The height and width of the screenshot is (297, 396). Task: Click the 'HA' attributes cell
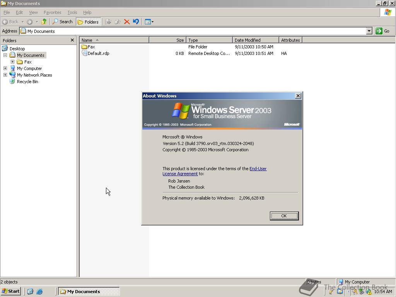tap(284, 53)
